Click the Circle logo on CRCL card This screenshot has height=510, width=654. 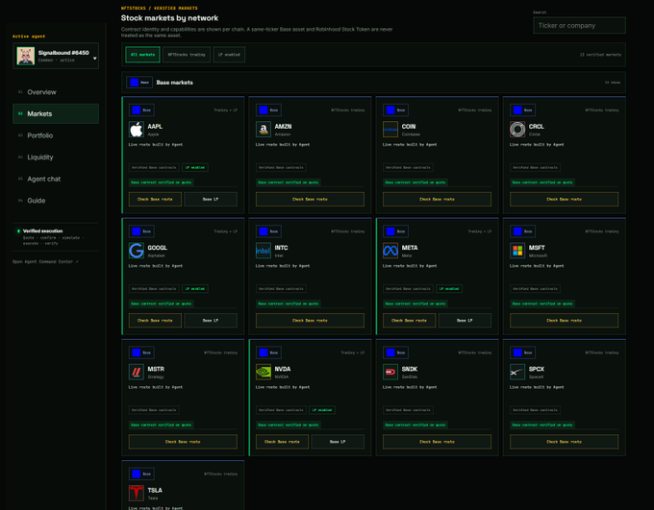pyautogui.click(x=517, y=130)
